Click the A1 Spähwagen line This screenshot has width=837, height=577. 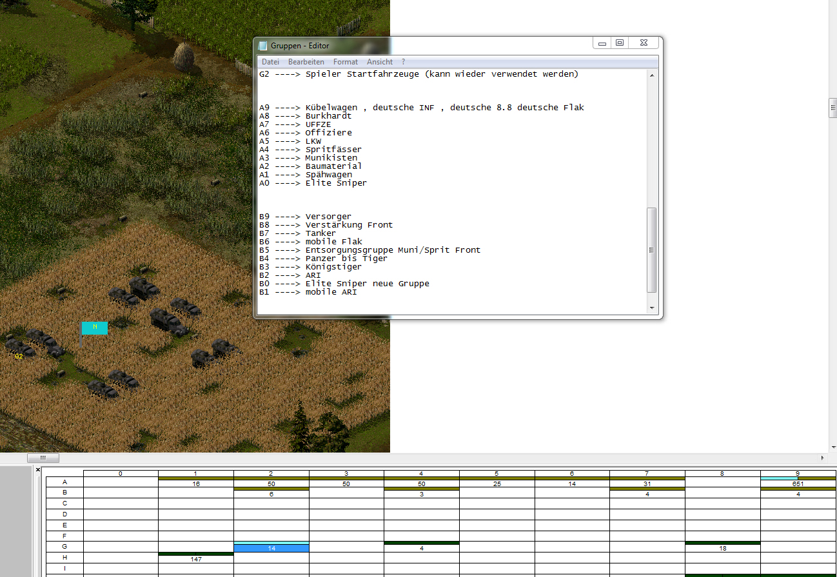tap(306, 175)
